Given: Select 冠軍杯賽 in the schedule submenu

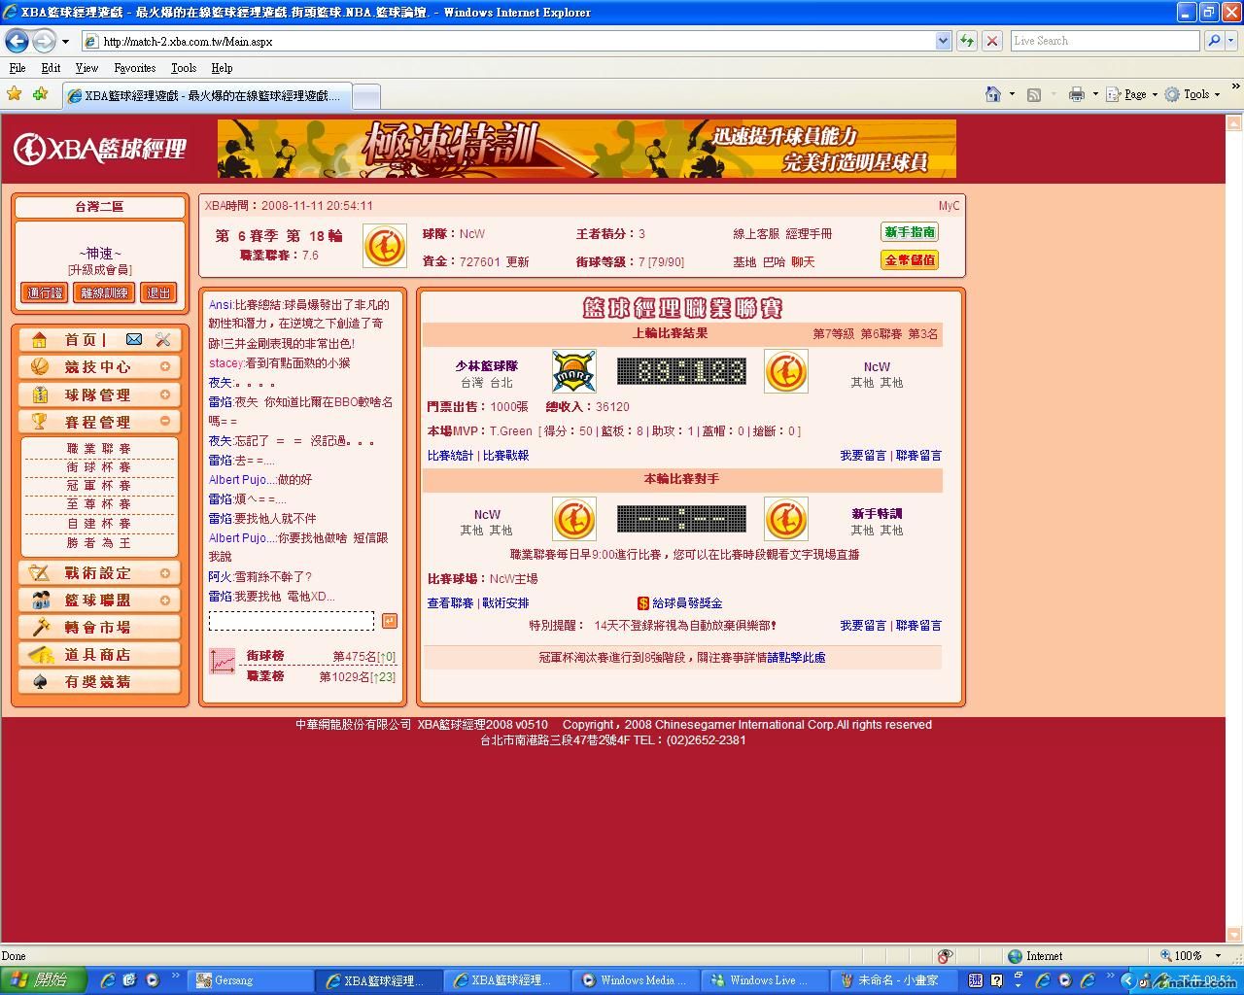Looking at the screenshot, I should coord(98,486).
